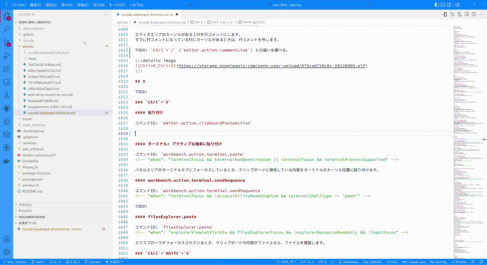Click the open settings file editor icon
Image resolution: width=487 pixels, height=265 pixels.
click(445, 14)
